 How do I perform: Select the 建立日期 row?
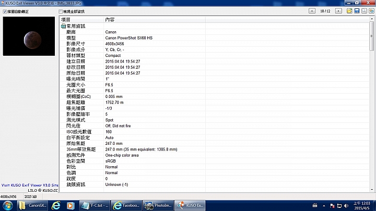click(215, 61)
